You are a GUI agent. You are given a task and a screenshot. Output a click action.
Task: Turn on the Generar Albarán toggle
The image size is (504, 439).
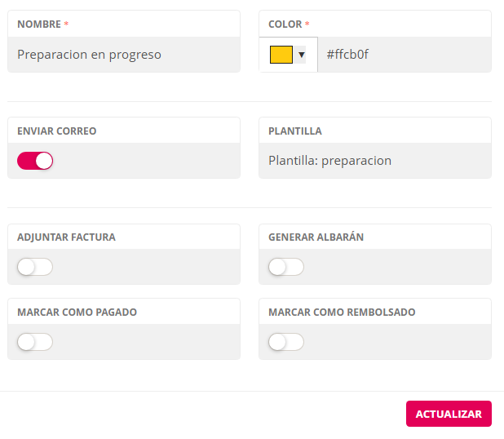[x=286, y=267]
